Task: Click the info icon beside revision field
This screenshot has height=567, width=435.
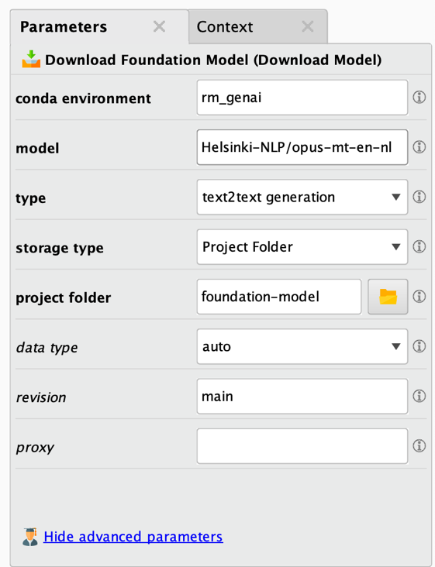Action: 419,396
